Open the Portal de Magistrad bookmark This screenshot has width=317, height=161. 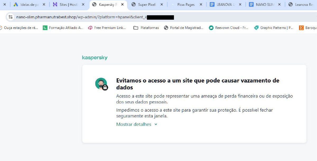click(184, 28)
